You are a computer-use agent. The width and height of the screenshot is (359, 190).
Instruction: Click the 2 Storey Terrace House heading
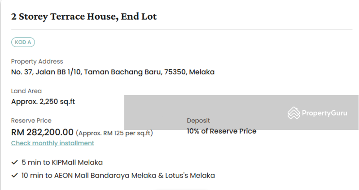84,17
